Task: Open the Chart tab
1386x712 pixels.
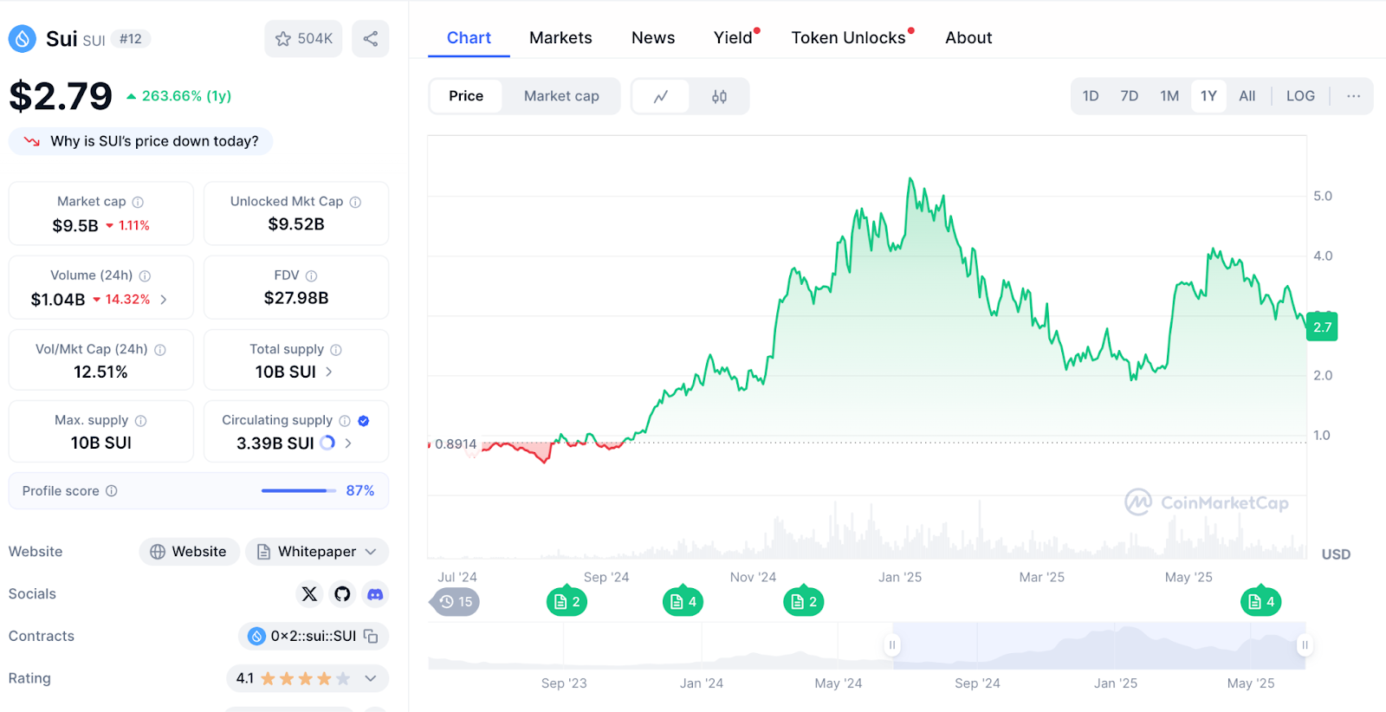Action: 469,38
